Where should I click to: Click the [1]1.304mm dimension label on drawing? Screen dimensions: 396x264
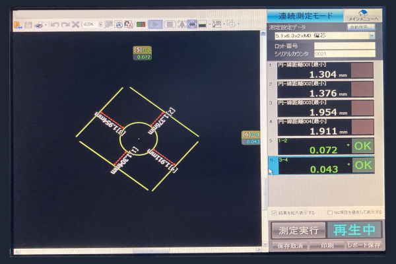(x=125, y=160)
